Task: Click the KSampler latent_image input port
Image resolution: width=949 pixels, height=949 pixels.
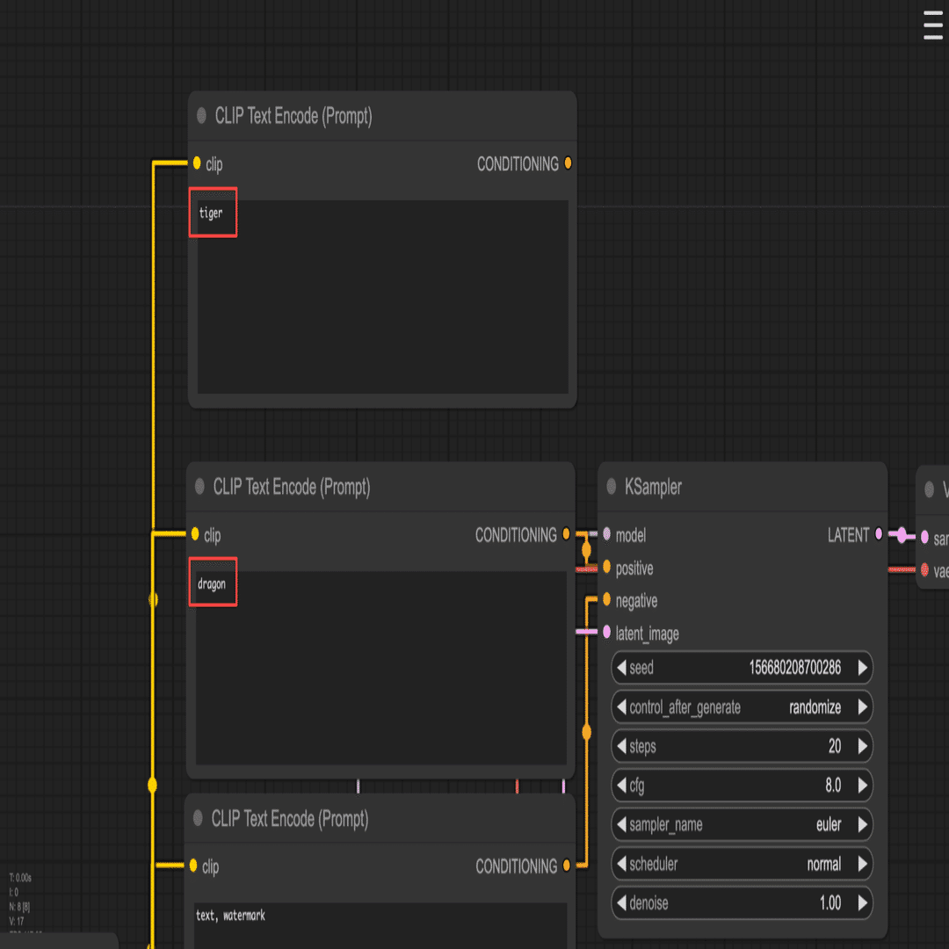Action: (x=606, y=633)
